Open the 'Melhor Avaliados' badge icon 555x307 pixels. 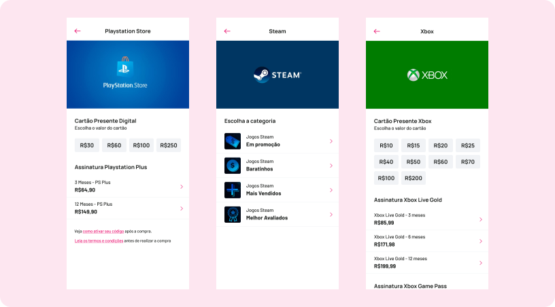(x=233, y=215)
